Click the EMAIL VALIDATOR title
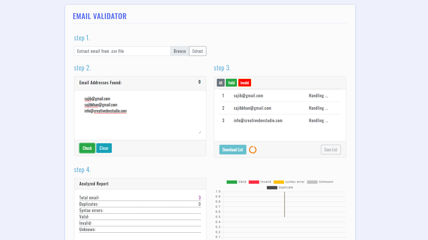The image size is (428, 240). pyautogui.click(x=100, y=16)
